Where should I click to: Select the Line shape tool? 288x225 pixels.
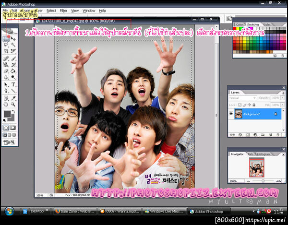click(x=13, y=91)
